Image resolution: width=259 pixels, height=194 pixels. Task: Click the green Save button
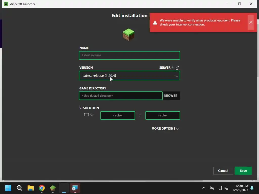[x=243, y=171]
